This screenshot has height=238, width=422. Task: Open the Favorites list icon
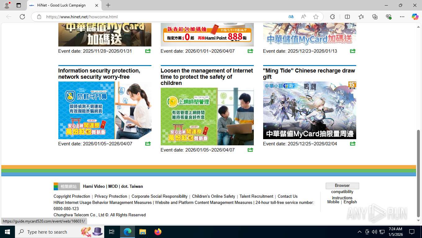coord(361,17)
